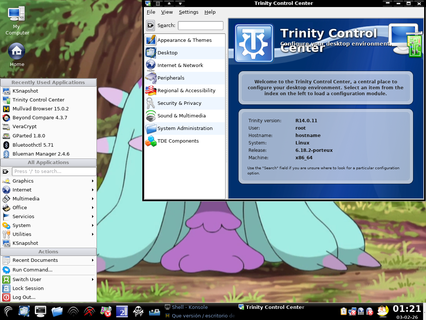Clear the Control Center search field
Screen dimensions: 426x320
pyautogui.click(x=150, y=25)
